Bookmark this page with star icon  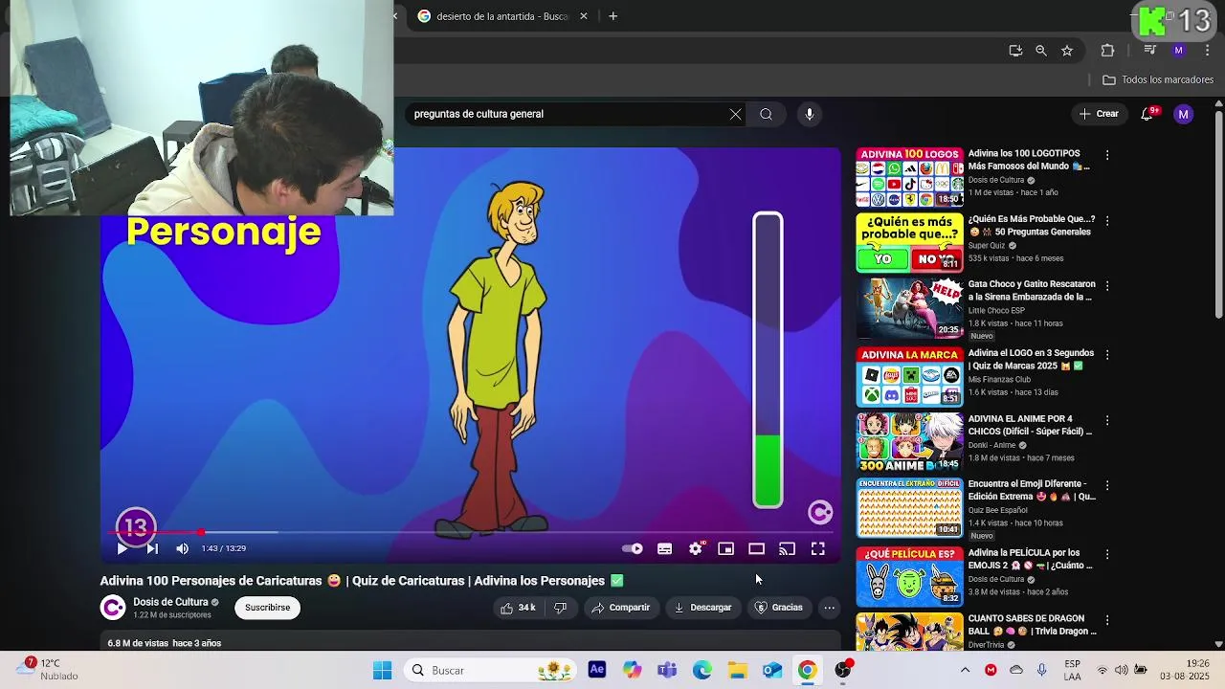click(x=1067, y=51)
